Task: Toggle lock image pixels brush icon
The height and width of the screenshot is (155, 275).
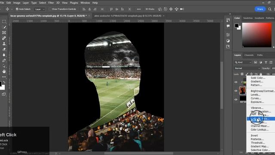Action: pos(247,74)
